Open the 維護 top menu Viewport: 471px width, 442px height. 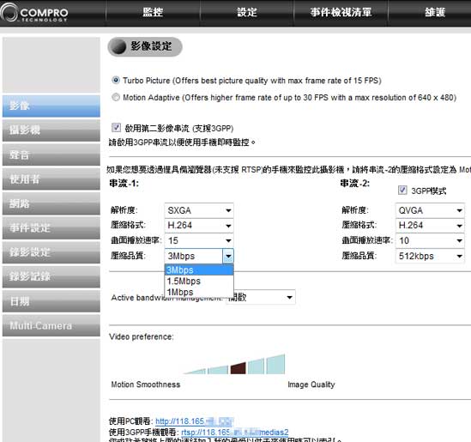coord(434,12)
